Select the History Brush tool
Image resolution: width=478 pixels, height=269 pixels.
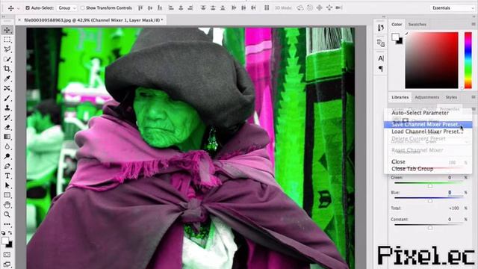(7, 117)
